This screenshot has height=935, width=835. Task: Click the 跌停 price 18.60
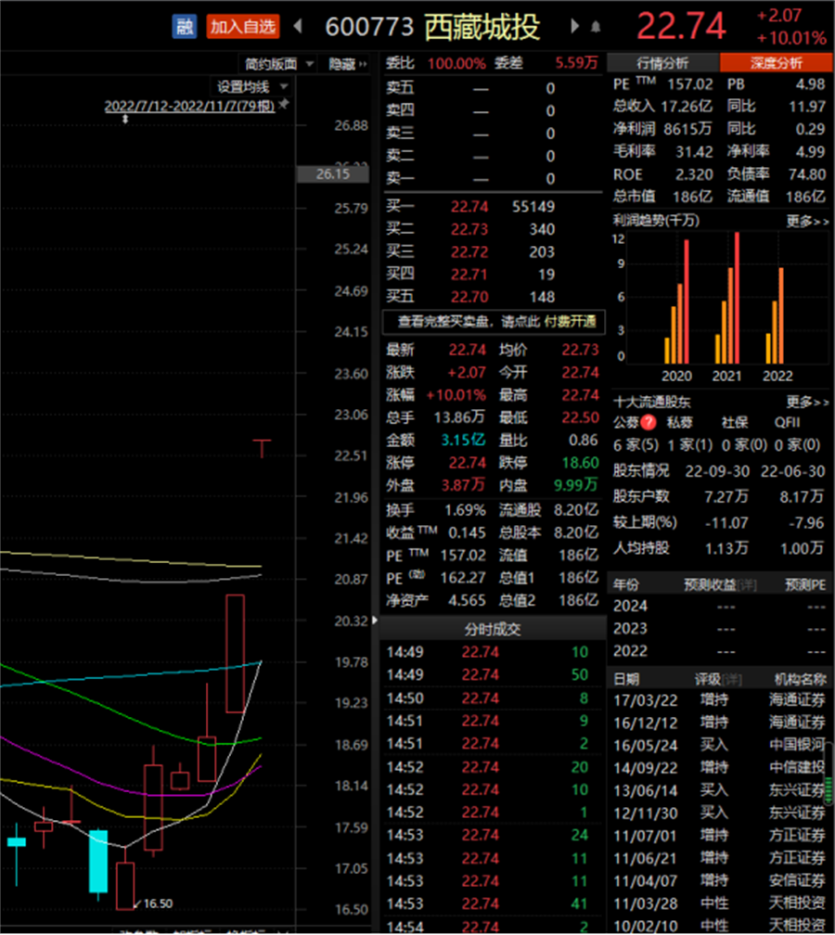point(581,463)
